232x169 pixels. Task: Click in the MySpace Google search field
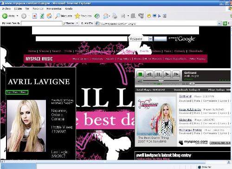point(81,39)
